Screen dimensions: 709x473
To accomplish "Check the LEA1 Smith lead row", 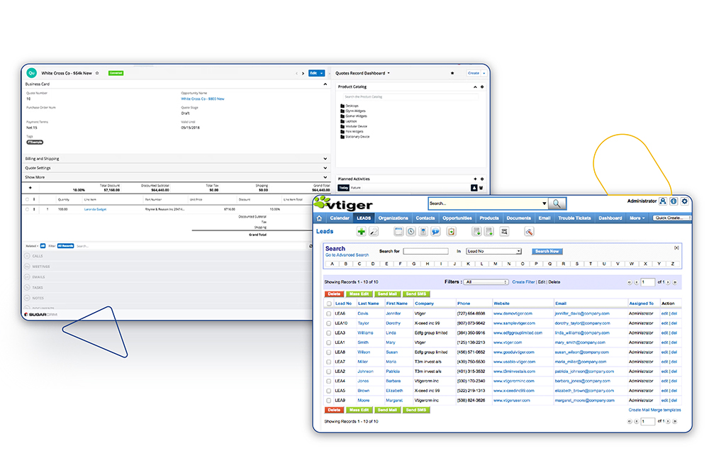I will 329,343.
